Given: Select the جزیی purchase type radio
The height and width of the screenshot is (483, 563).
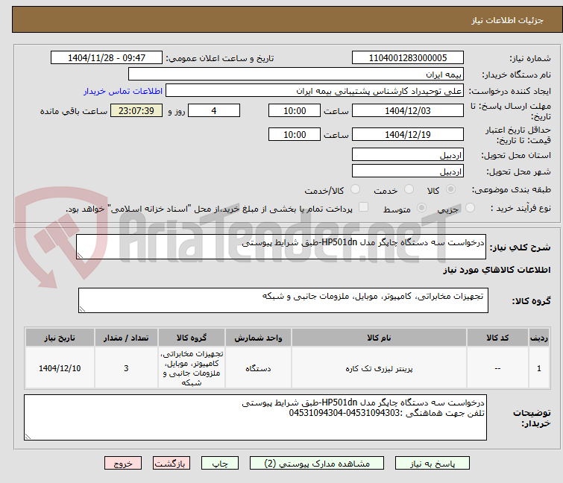Looking at the screenshot, I should click(x=470, y=208).
